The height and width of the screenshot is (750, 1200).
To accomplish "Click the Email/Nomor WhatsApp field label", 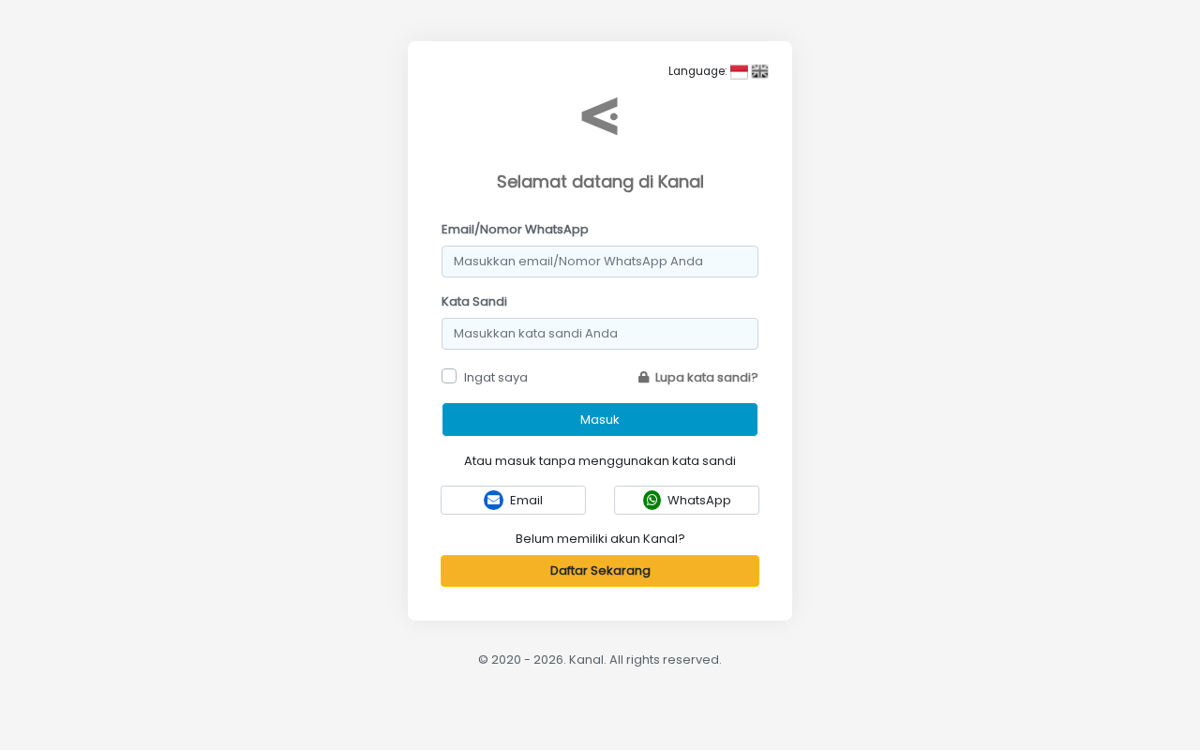I will tap(515, 229).
